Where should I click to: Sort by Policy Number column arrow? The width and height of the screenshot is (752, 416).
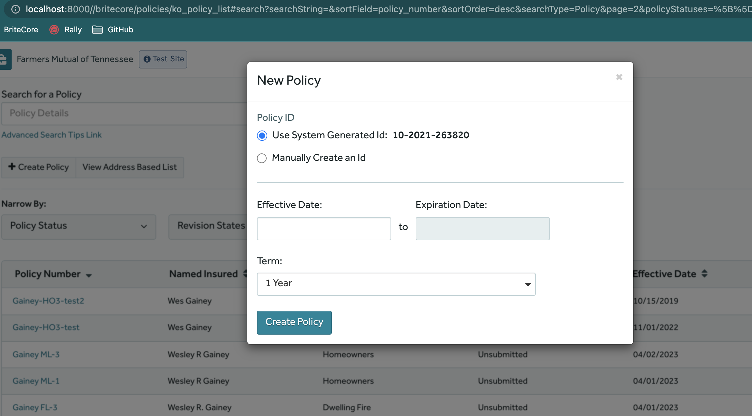tap(89, 275)
